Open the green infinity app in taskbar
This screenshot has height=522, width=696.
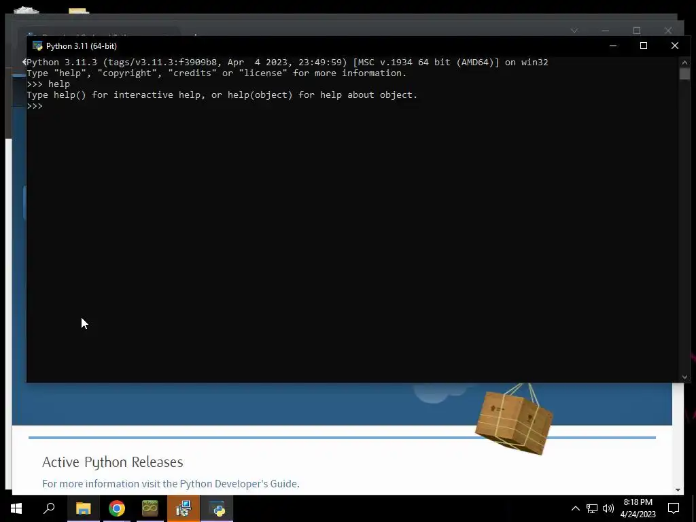tap(150, 508)
